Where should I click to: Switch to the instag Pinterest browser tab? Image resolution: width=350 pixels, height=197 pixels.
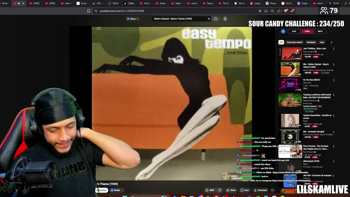pyautogui.click(x=255, y=3)
